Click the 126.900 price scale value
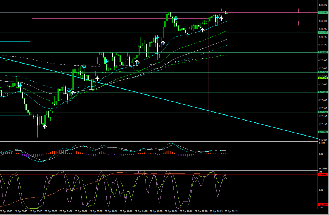 323,140
